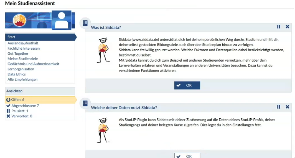The height and width of the screenshot is (158, 295).
Task: Dismiss the 'Was ist Siddata?' card
Action: click(x=287, y=27)
